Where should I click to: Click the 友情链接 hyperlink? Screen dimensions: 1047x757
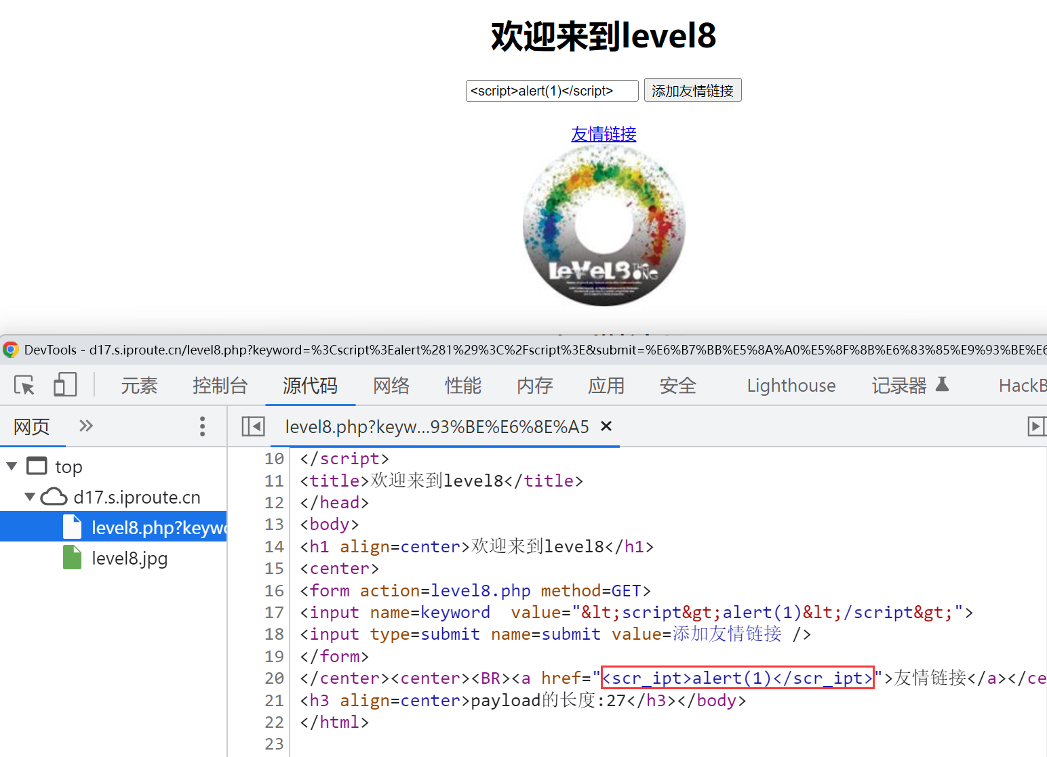coord(604,134)
